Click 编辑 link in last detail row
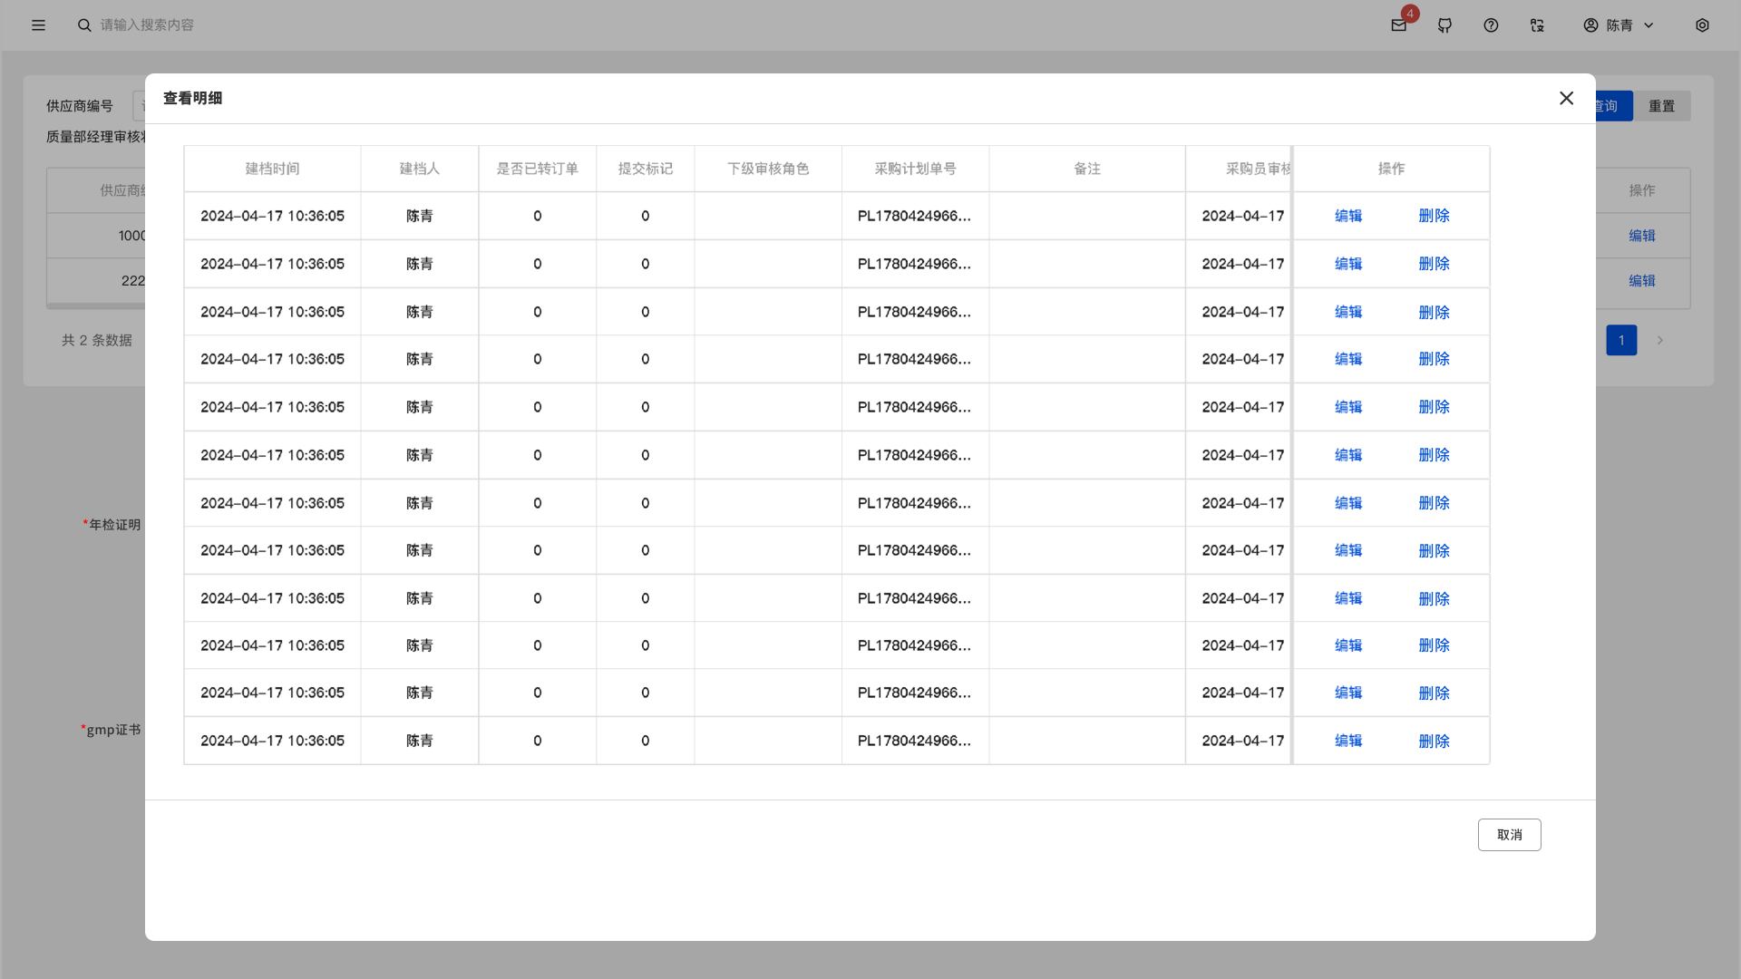The height and width of the screenshot is (979, 1741). click(1348, 741)
